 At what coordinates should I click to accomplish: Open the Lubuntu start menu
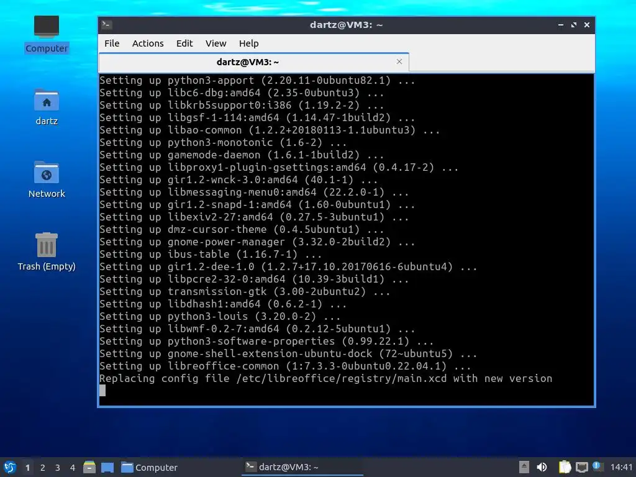coord(10,467)
